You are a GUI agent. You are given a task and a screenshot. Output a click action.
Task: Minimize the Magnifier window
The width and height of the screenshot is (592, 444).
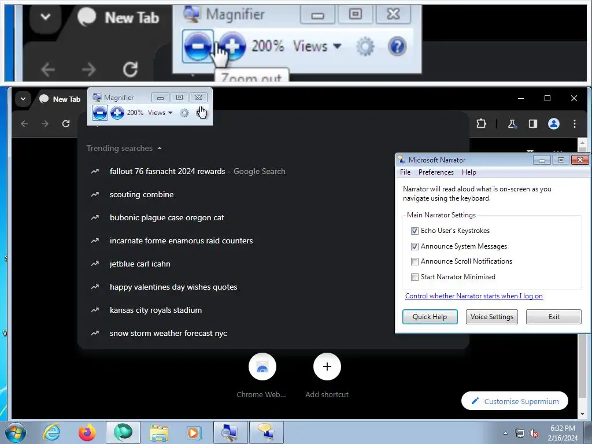click(160, 98)
